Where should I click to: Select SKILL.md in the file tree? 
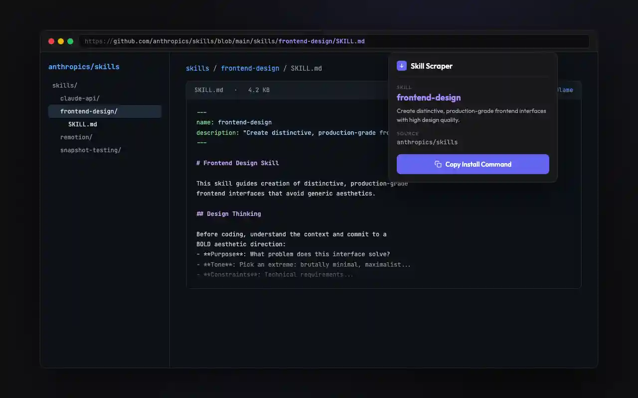[x=83, y=124]
